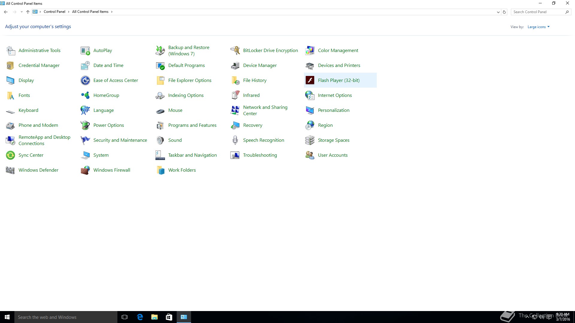Open the File Explorer Options icon
This screenshot has height=323, width=575.
[x=160, y=80]
